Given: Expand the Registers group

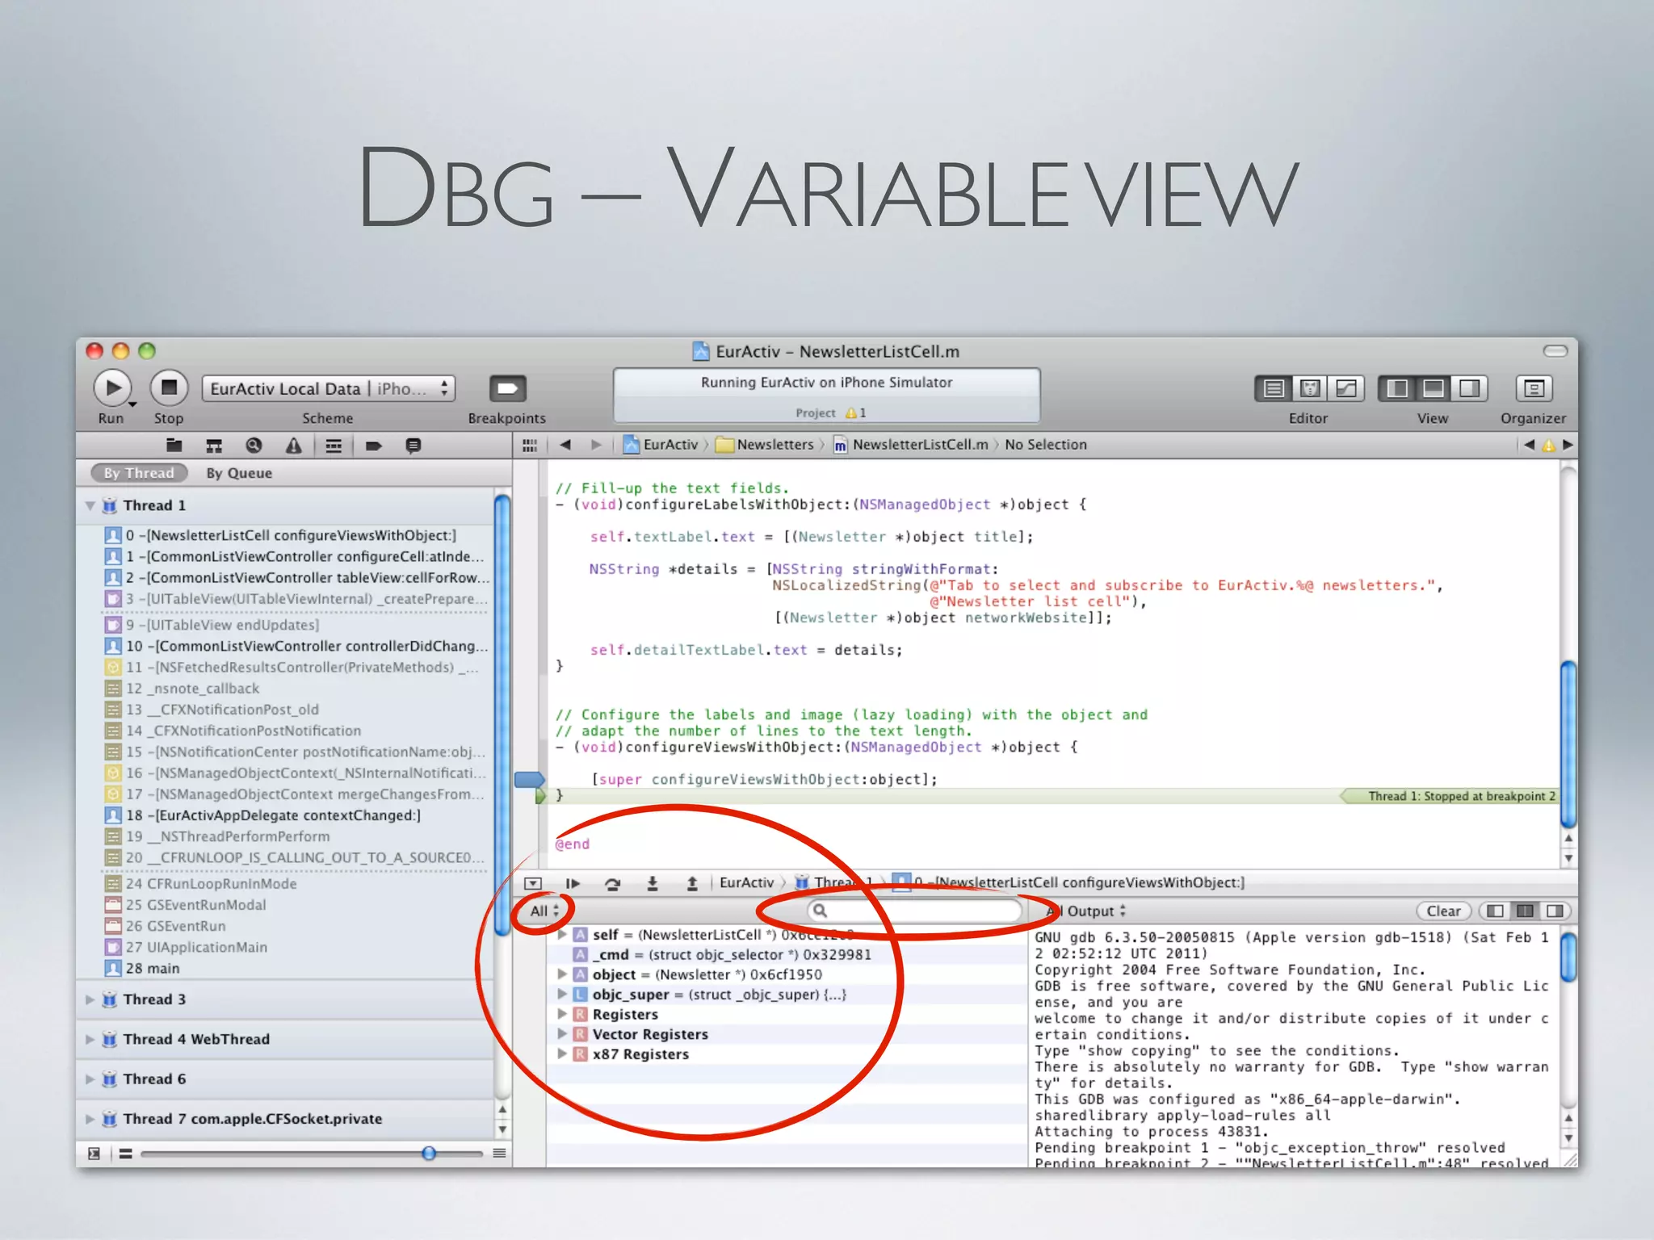Looking at the screenshot, I should click(562, 1014).
